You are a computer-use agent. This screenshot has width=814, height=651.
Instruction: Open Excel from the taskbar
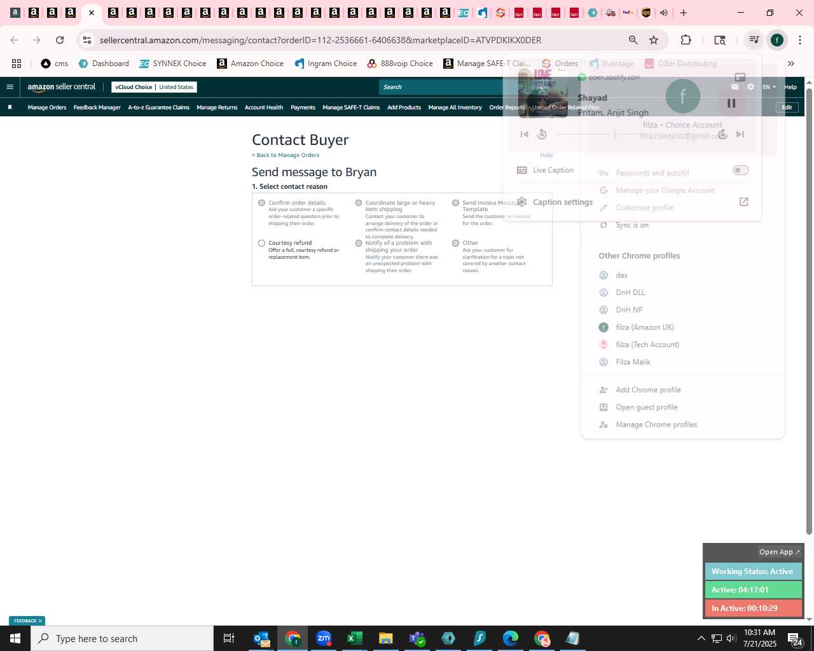click(355, 638)
